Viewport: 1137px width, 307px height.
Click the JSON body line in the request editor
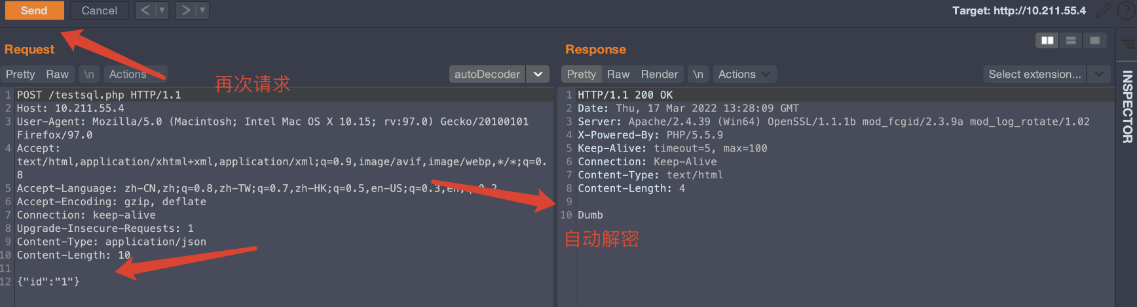pyautogui.click(x=48, y=282)
